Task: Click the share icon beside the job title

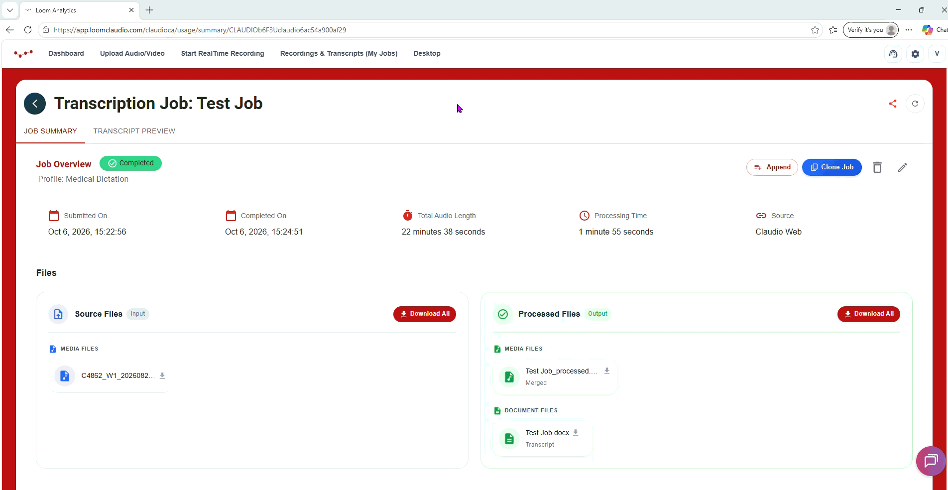Action: 893,104
